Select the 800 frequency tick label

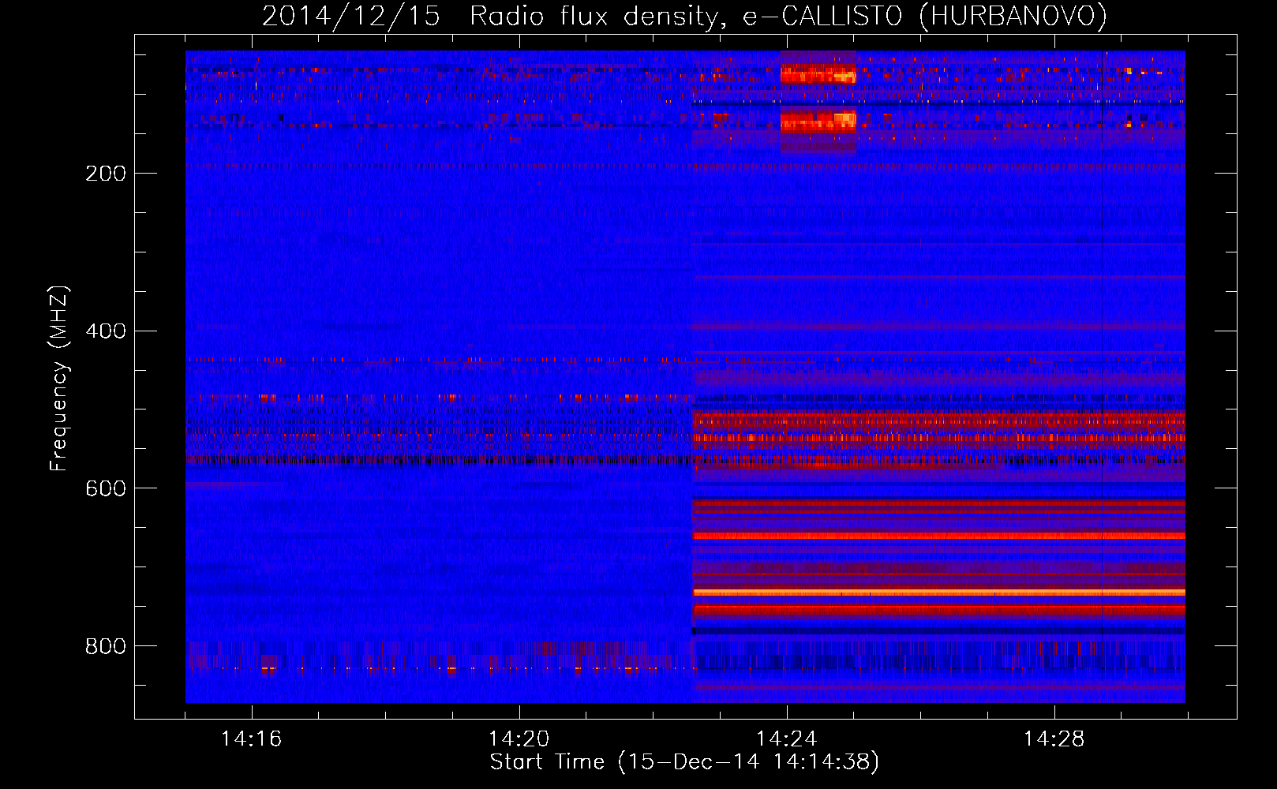coord(106,646)
